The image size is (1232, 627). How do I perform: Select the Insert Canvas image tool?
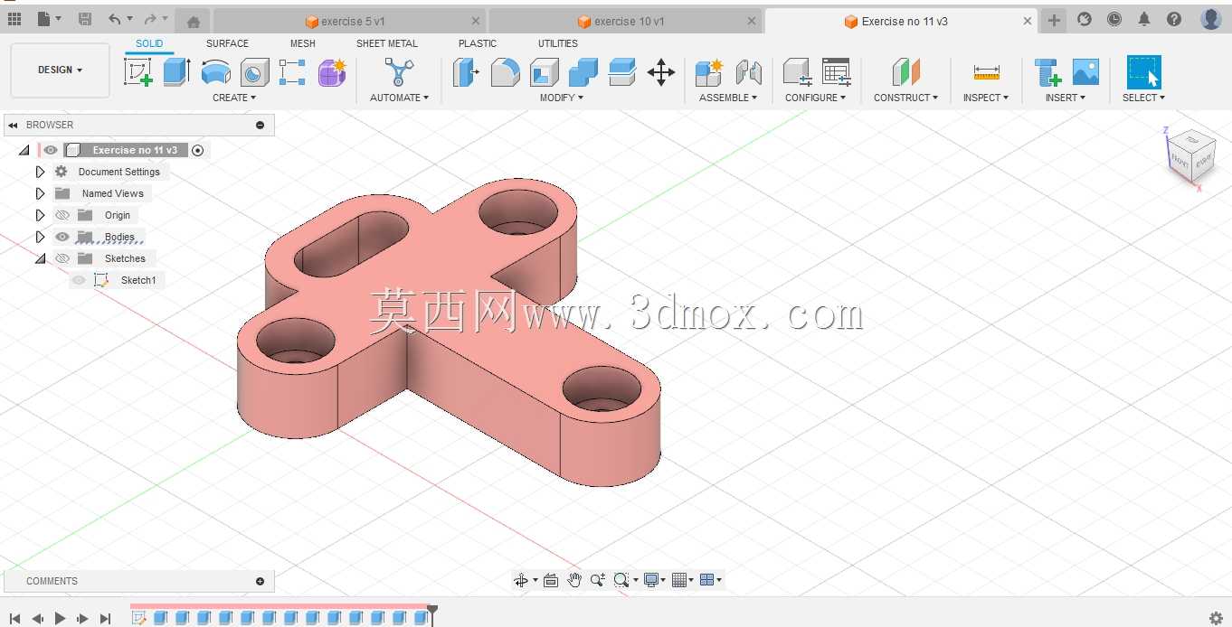(1085, 72)
